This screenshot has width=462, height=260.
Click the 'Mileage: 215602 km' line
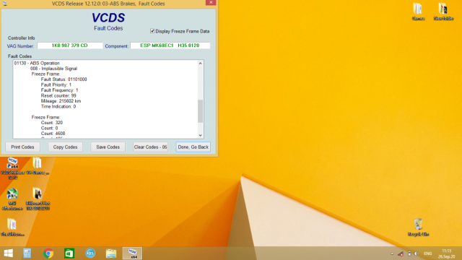click(61, 101)
